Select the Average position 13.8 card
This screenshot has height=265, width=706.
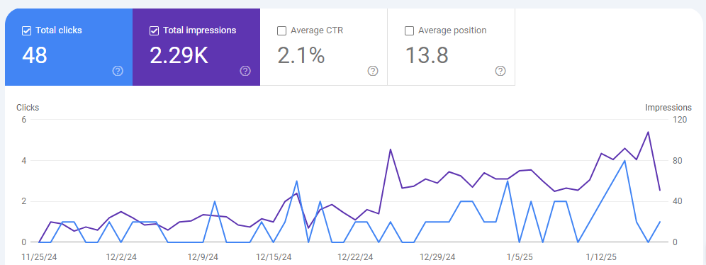tap(451, 47)
